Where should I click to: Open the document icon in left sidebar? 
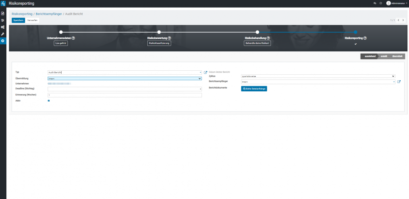[x=3, y=14]
